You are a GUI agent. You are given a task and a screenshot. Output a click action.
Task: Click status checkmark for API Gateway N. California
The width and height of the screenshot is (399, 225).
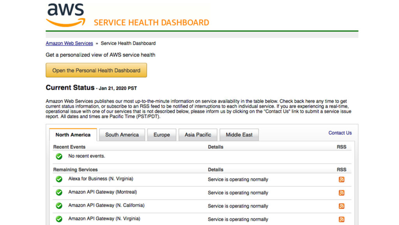[59, 206]
